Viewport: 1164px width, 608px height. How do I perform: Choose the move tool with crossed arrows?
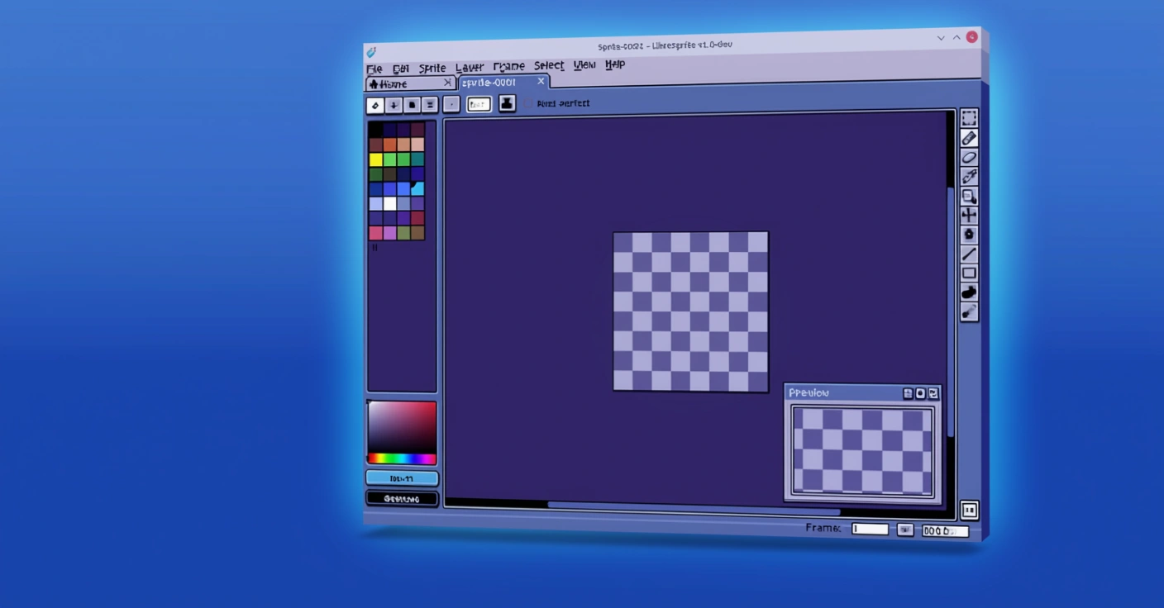pyautogui.click(x=969, y=216)
